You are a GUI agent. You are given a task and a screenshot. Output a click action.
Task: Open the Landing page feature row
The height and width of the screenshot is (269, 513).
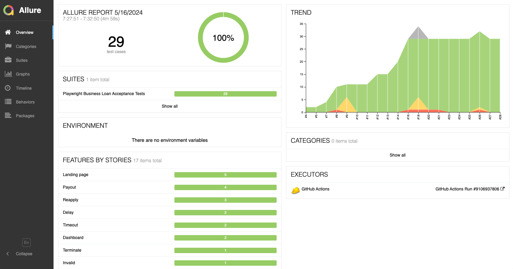pyautogui.click(x=170, y=175)
